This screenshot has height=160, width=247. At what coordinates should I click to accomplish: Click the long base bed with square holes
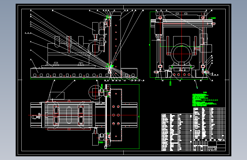click(84, 73)
